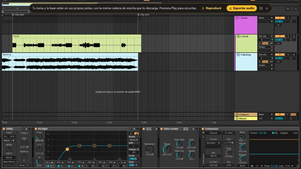Open EQ band 1 filter type dropdown
The image size is (301, 169).
(50, 162)
